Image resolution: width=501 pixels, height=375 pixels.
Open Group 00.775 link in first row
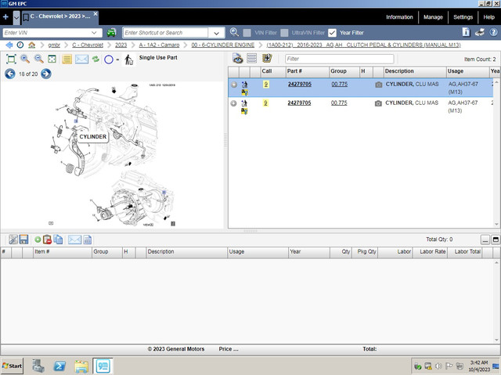pos(339,85)
